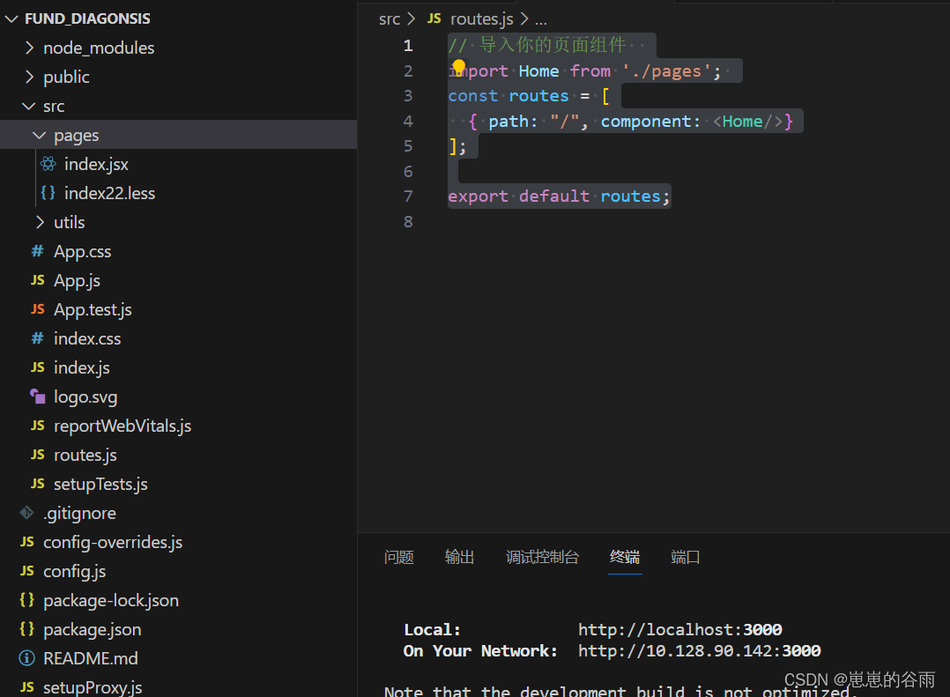Open the .gitignore file

click(x=79, y=513)
